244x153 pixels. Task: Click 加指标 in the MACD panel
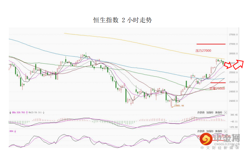tap(210, 112)
